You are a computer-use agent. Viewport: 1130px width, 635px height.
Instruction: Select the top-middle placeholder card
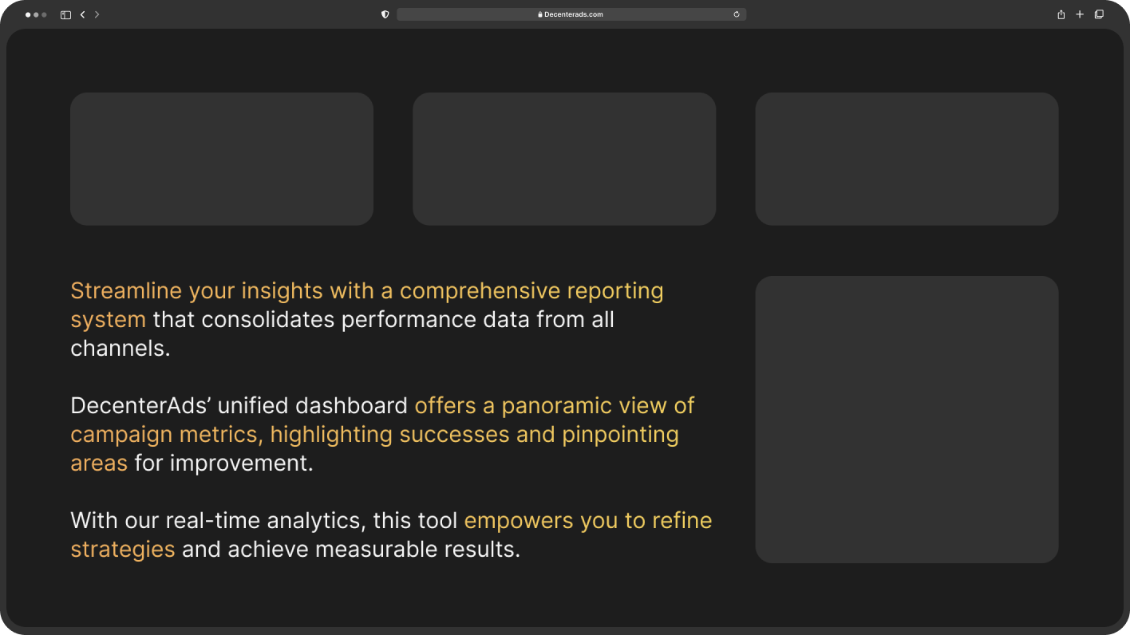[564, 159]
